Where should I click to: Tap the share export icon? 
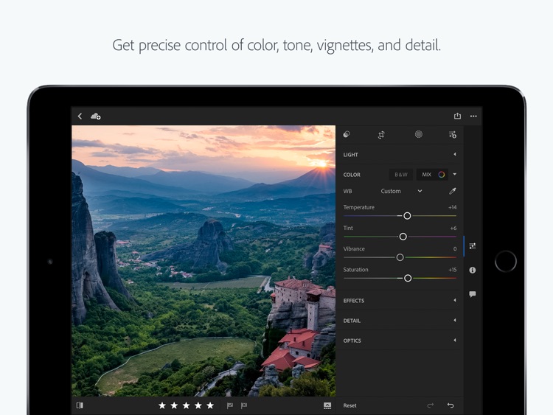(457, 116)
